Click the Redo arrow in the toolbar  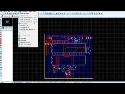click(70, 13)
